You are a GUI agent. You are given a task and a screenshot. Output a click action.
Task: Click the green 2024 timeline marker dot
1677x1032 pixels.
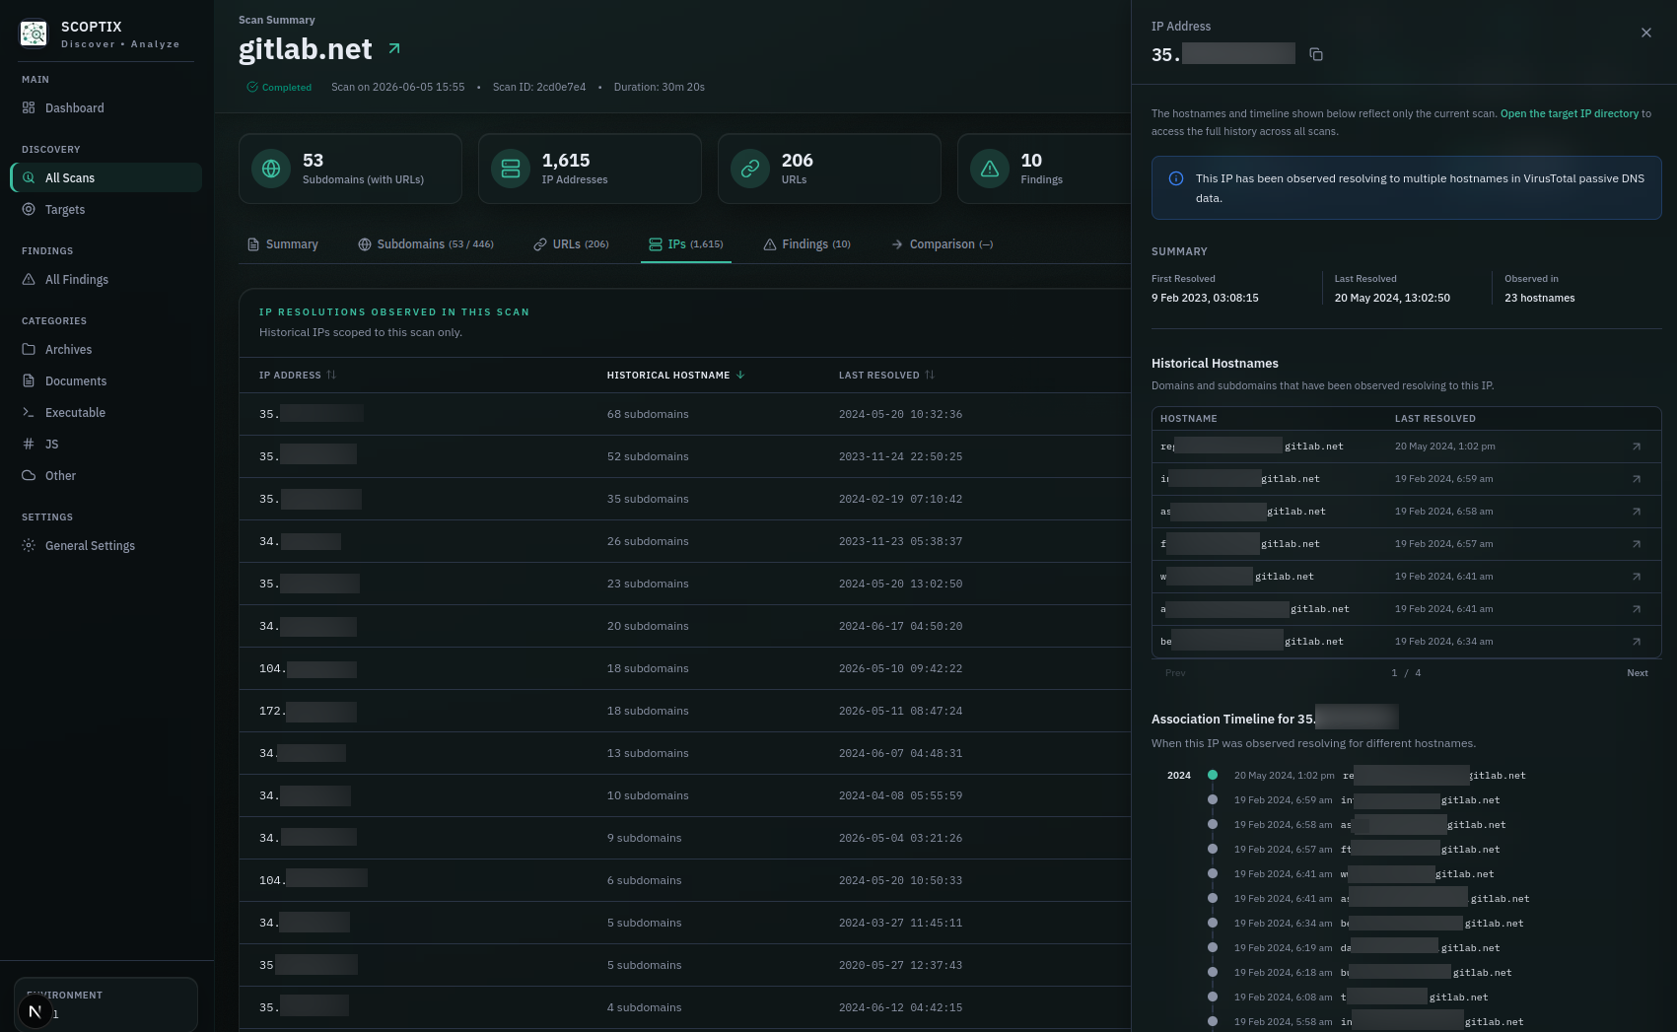pos(1213,775)
